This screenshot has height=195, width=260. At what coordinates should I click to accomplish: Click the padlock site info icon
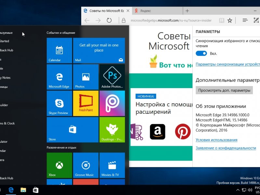pos(123,20)
